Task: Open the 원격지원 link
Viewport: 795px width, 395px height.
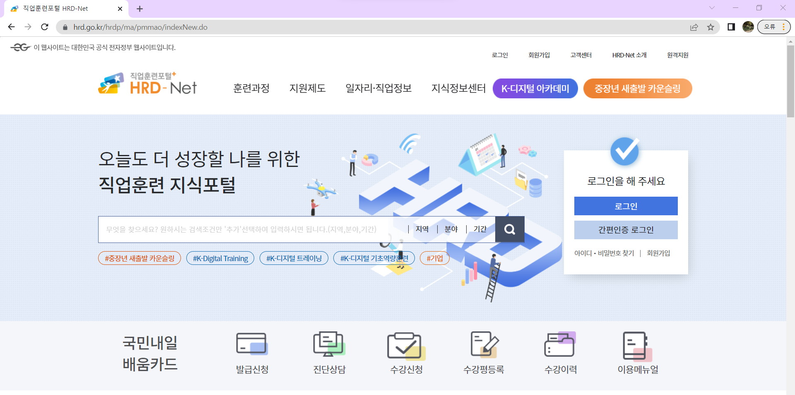Action: 678,55
